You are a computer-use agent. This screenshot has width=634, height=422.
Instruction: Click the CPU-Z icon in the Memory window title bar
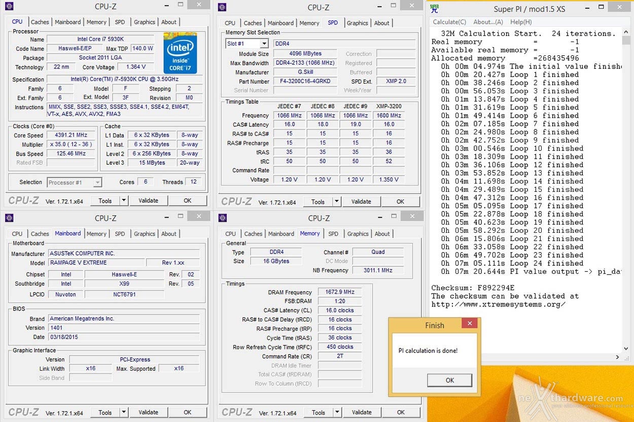pos(222,218)
